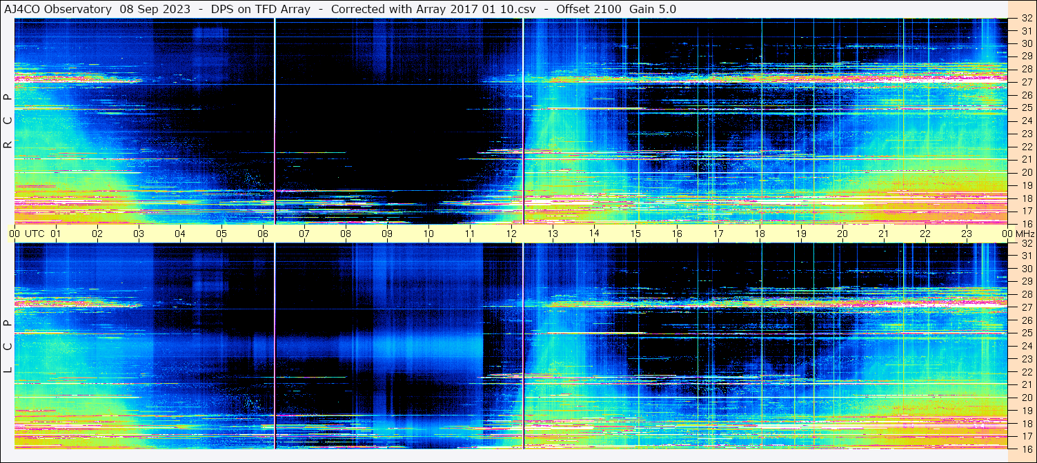Click the 22 MHz label of RCP panel
The width and height of the screenshot is (1037, 463).
coord(1026,147)
